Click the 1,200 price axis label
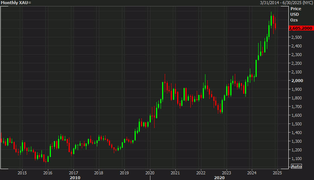The height and width of the screenshot is (180, 314). 296,150
